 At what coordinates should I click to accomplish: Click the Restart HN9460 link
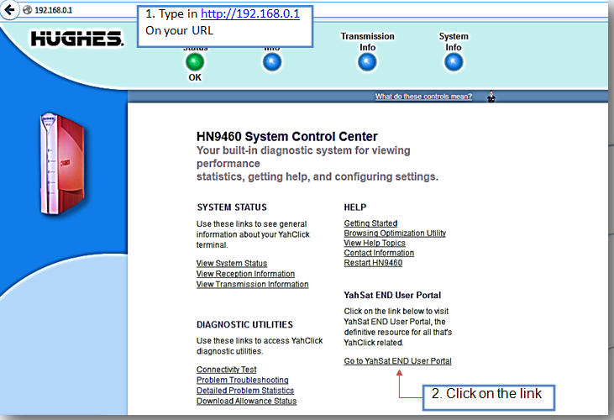pos(373,263)
